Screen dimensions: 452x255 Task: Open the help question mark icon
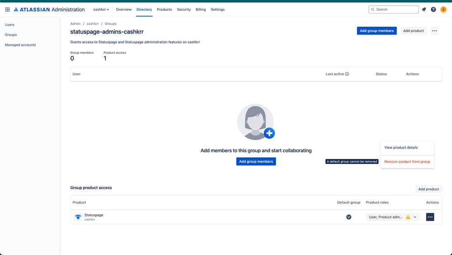point(433,10)
